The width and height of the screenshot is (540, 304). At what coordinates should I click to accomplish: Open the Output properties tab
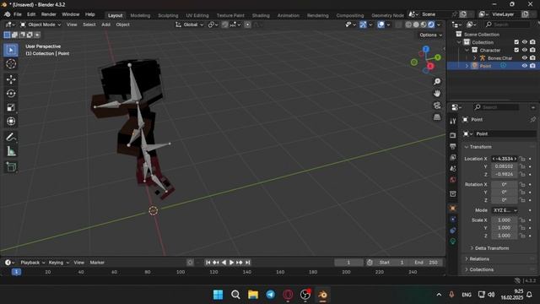click(x=453, y=146)
